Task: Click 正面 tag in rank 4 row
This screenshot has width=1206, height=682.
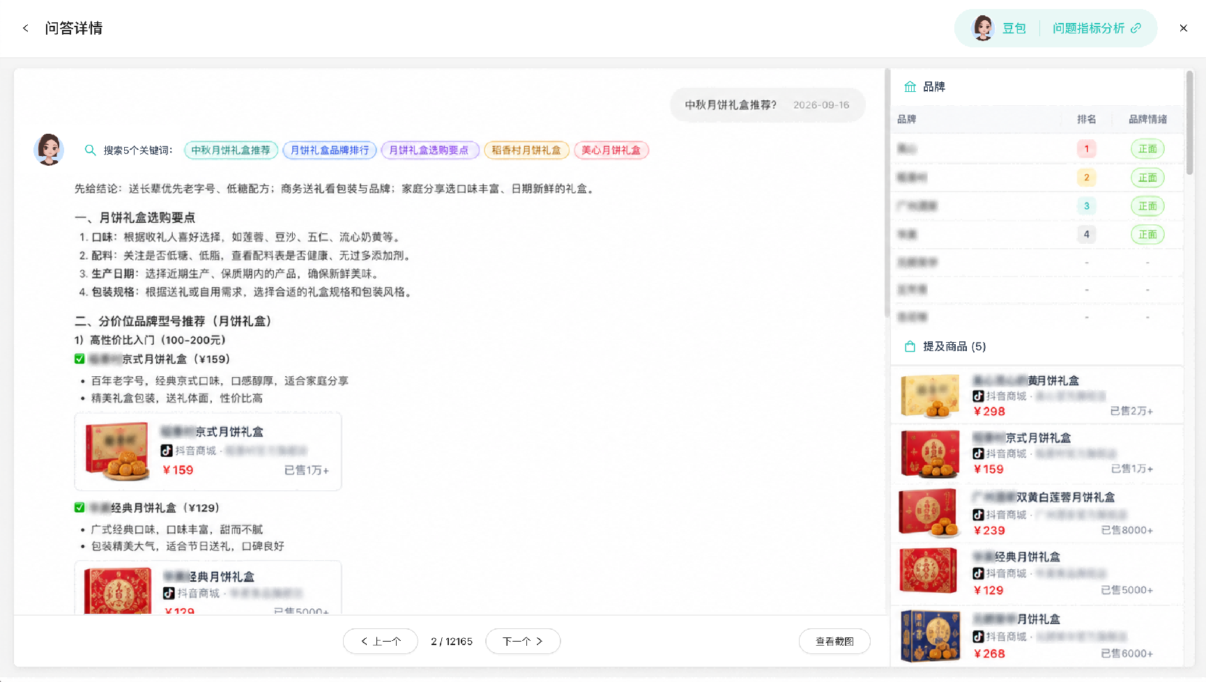Action: pyautogui.click(x=1147, y=235)
